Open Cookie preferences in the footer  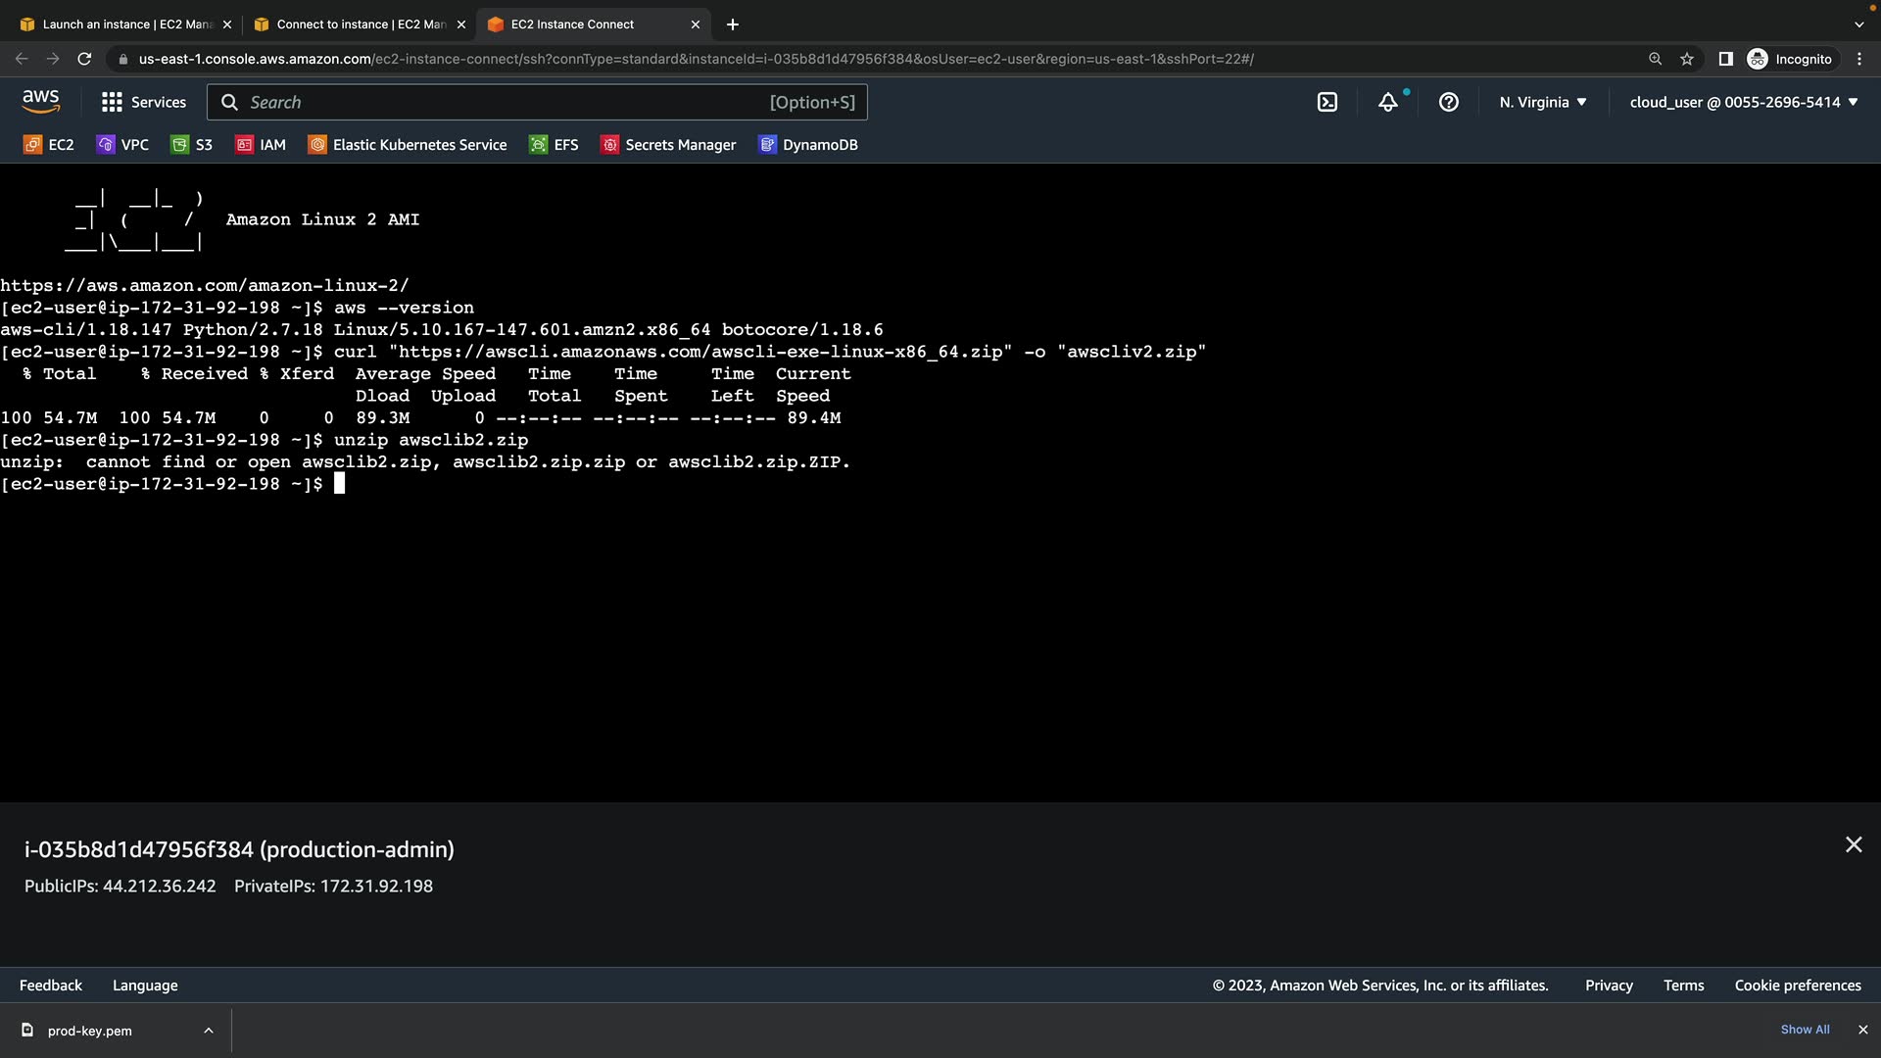pyautogui.click(x=1798, y=986)
